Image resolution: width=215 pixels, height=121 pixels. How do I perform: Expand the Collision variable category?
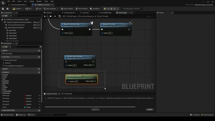click(x=1, y=87)
